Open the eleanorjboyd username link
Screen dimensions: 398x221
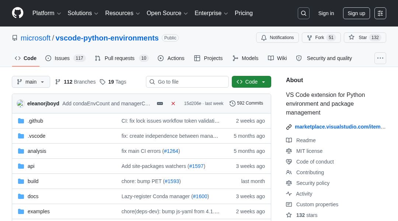click(x=43, y=104)
